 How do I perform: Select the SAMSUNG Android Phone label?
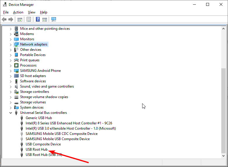coord(40,71)
